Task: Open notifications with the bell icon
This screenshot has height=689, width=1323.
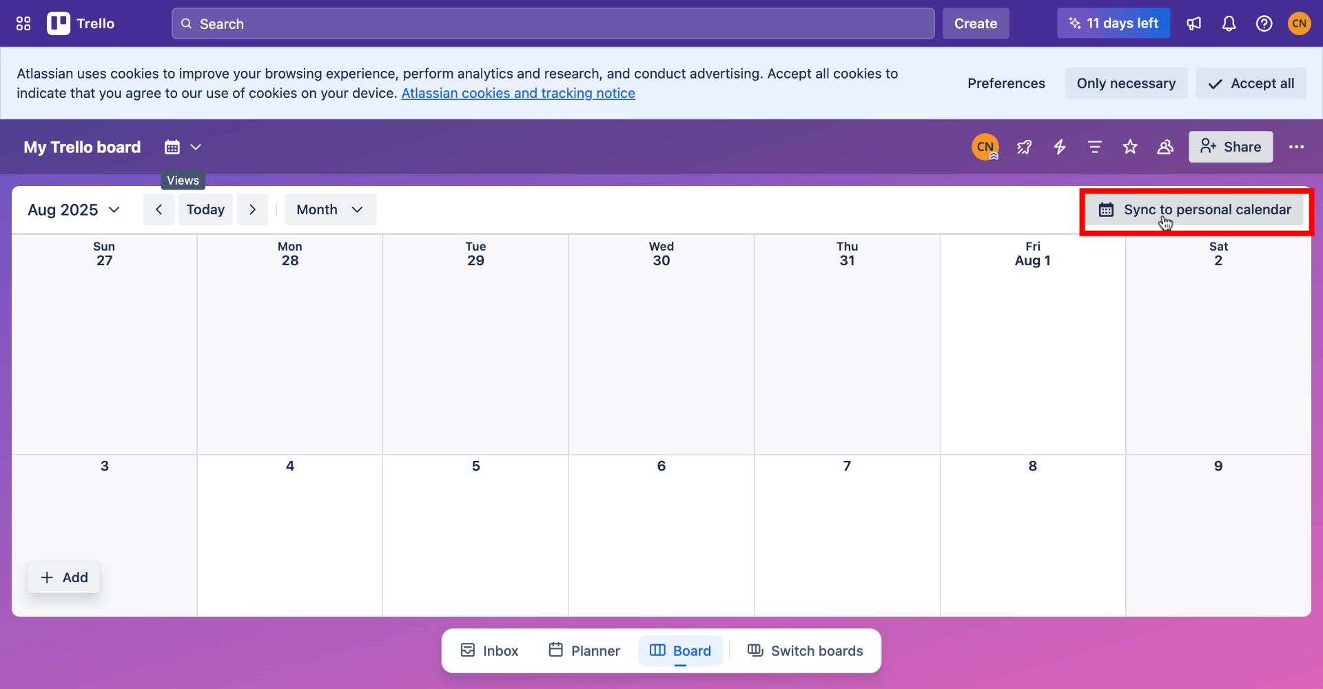Action: tap(1229, 23)
